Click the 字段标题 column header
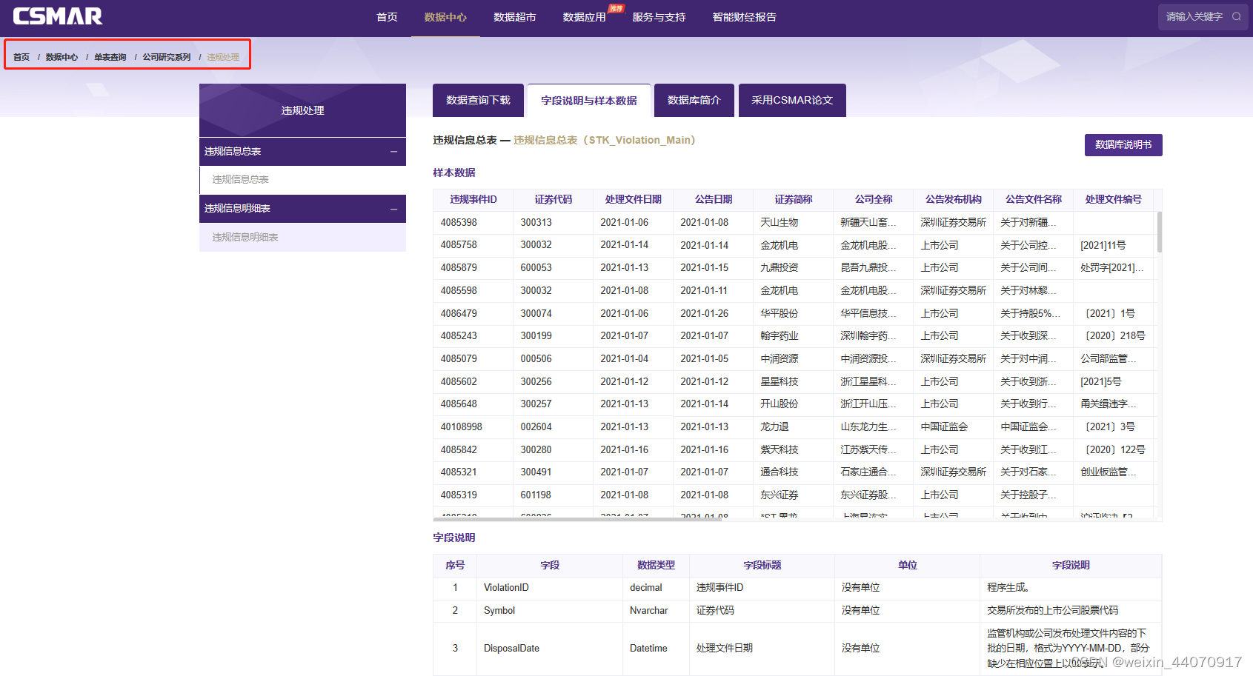Viewport: 1253px width, 676px height. tap(762, 566)
